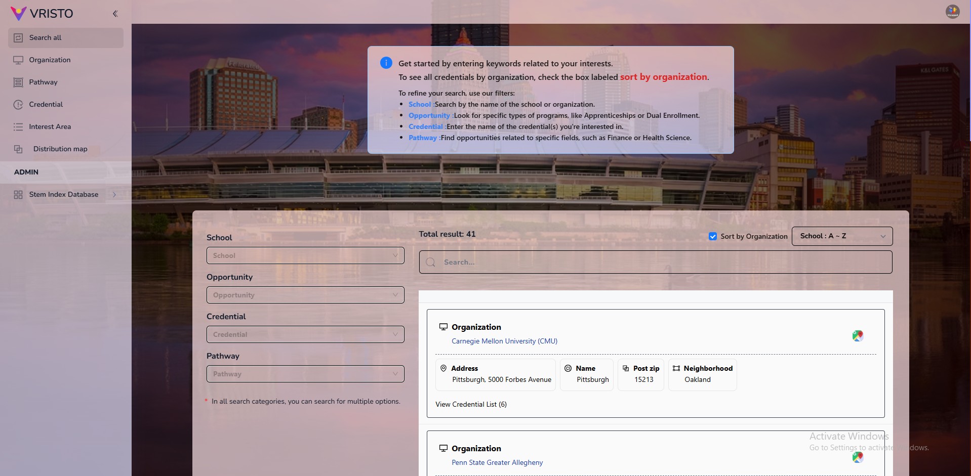The width and height of the screenshot is (971, 476).
Task: Open the Credential filter dropdown
Action: click(305, 334)
